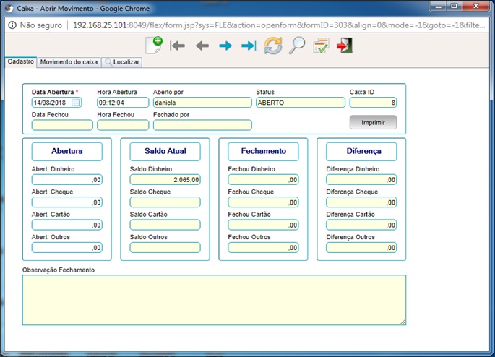Go to the next record blue arrow
495x357 pixels.
[x=225, y=46]
